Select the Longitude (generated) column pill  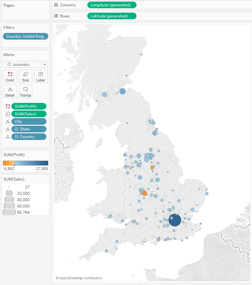(111, 5)
